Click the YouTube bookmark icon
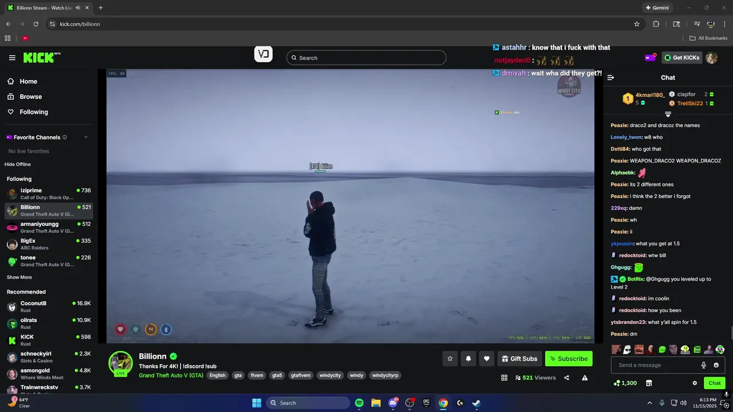Image resolution: width=733 pixels, height=412 pixels. pos(25,38)
